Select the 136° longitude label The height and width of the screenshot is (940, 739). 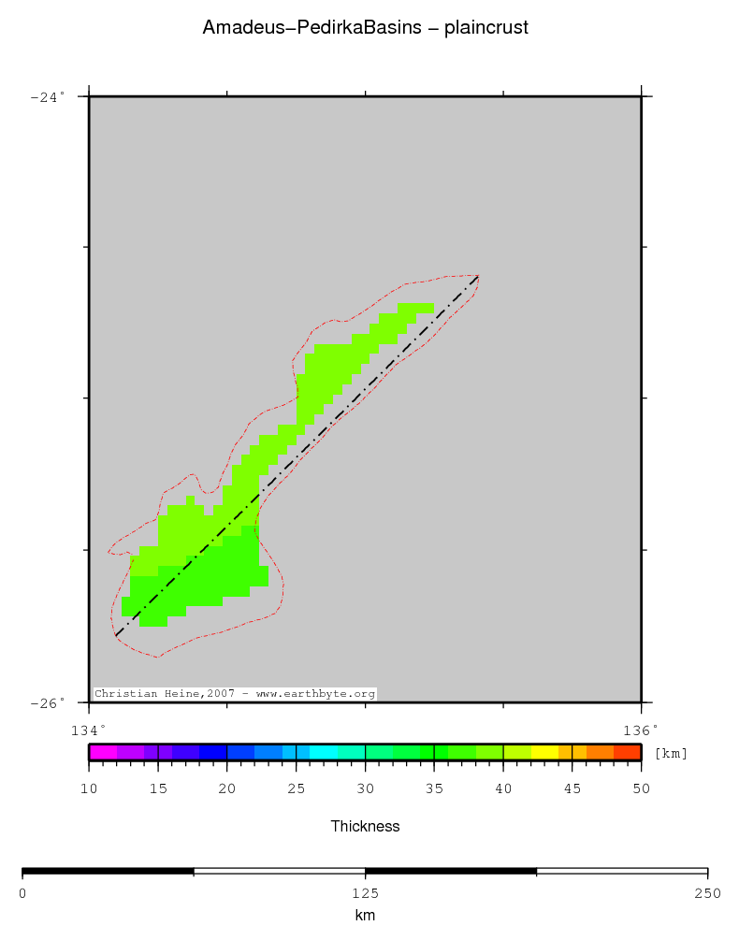click(641, 729)
